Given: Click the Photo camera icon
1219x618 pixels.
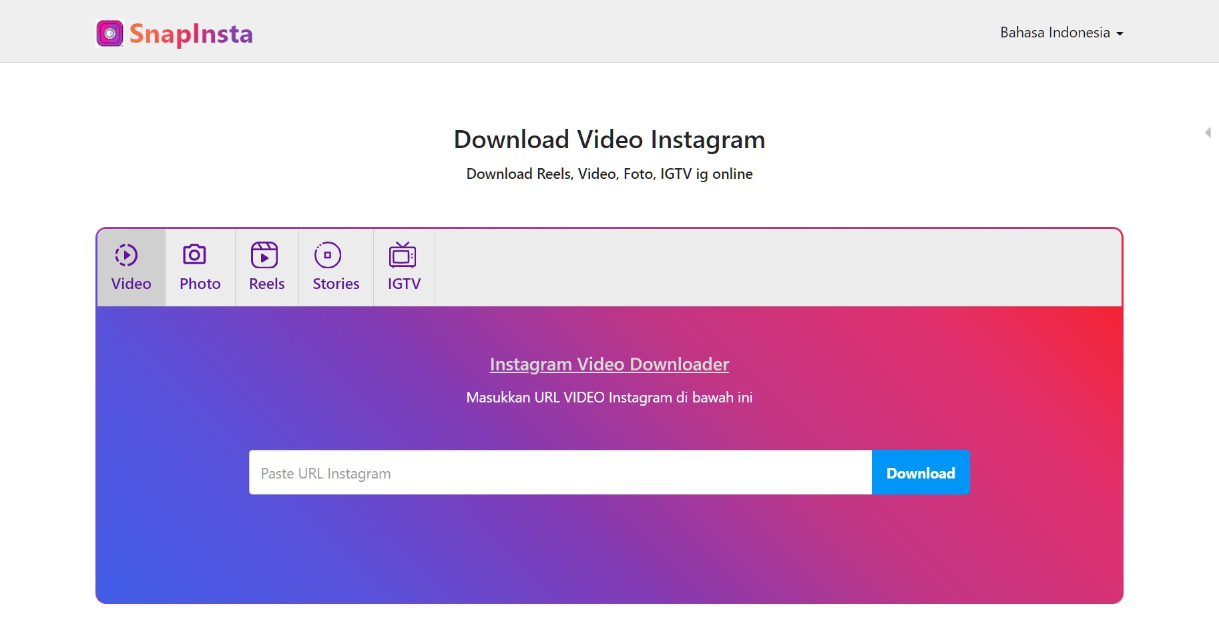Looking at the screenshot, I should click(x=194, y=254).
